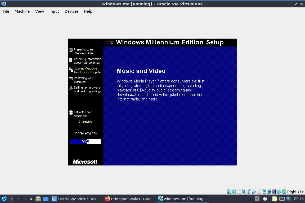The image size is (305, 203).
Task: Click the windows me [Running] taskbar entry
Action: pyautogui.click(x=182, y=199)
